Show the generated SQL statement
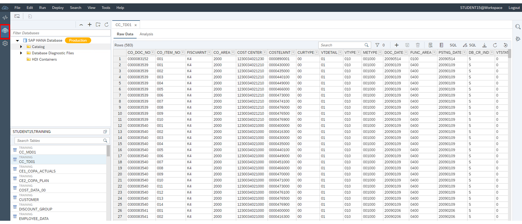The image size is (522, 224). (453, 45)
